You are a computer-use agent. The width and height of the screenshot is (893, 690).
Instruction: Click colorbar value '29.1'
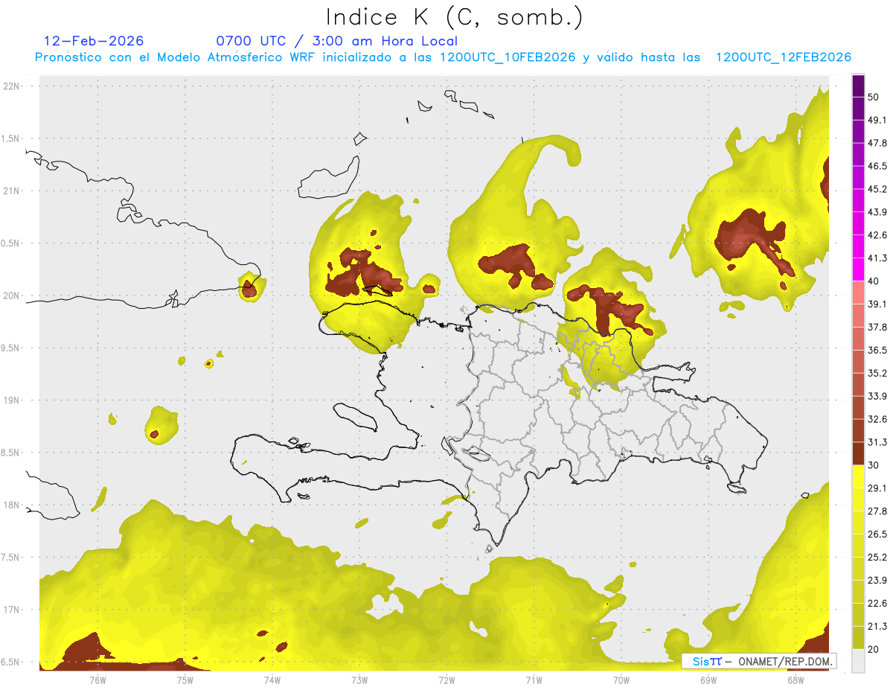point(877,488)
